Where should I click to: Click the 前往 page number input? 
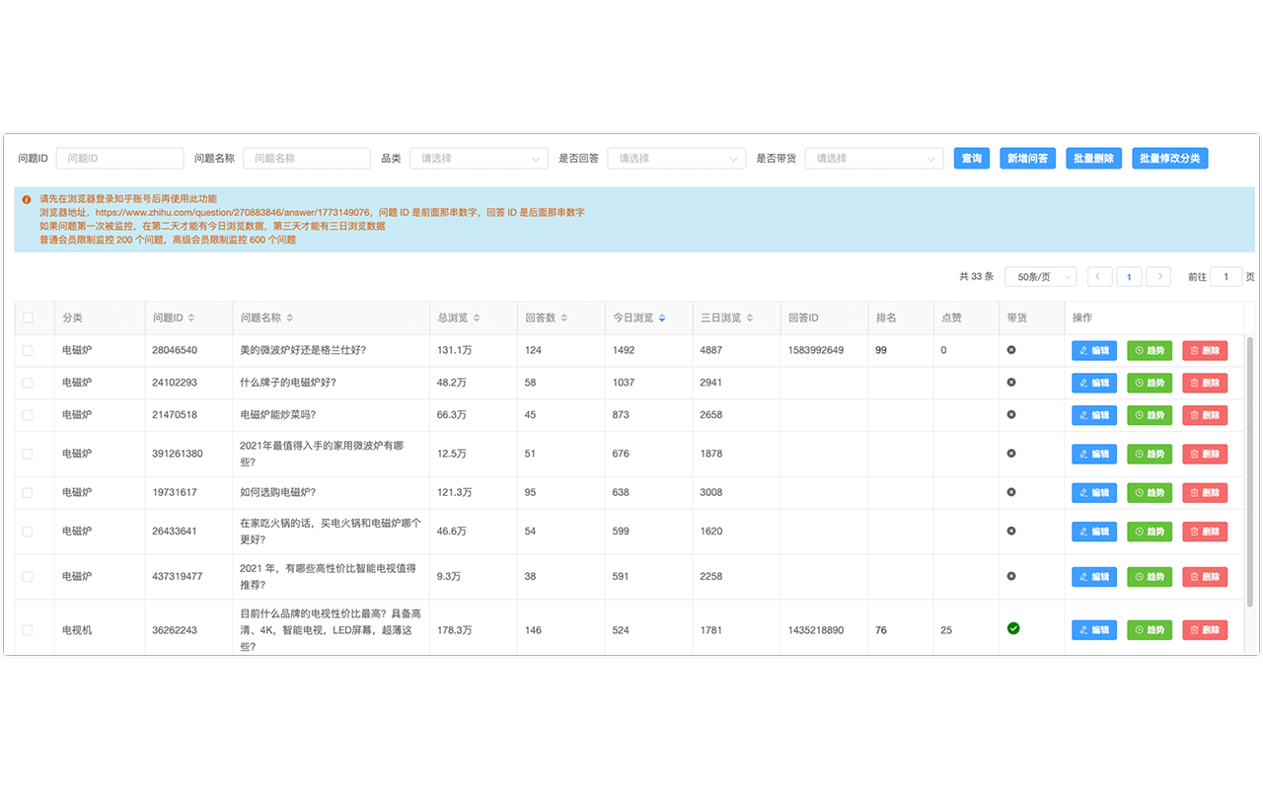(1226, 277)
